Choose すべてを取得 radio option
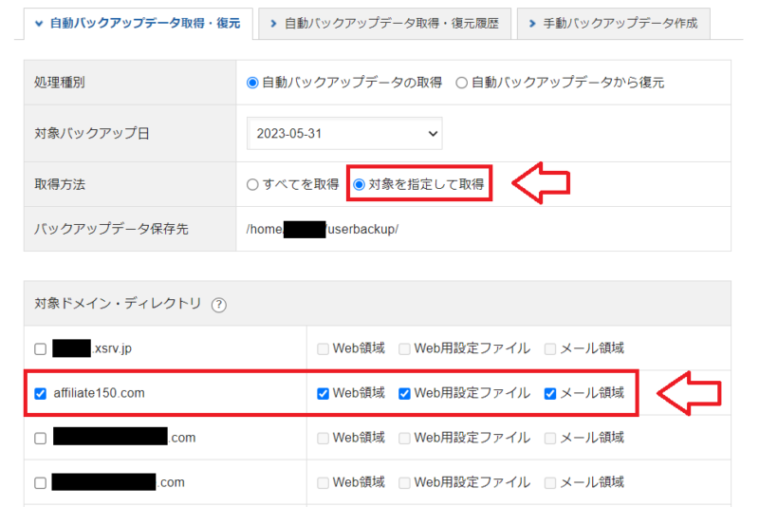 pyautogui.click(x=252, y=184)
